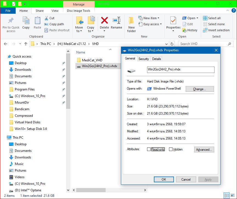Open the Disc Image Tools tab
Image resolution: width=237 pixels, height=199 pixels.
click(79, 11)
